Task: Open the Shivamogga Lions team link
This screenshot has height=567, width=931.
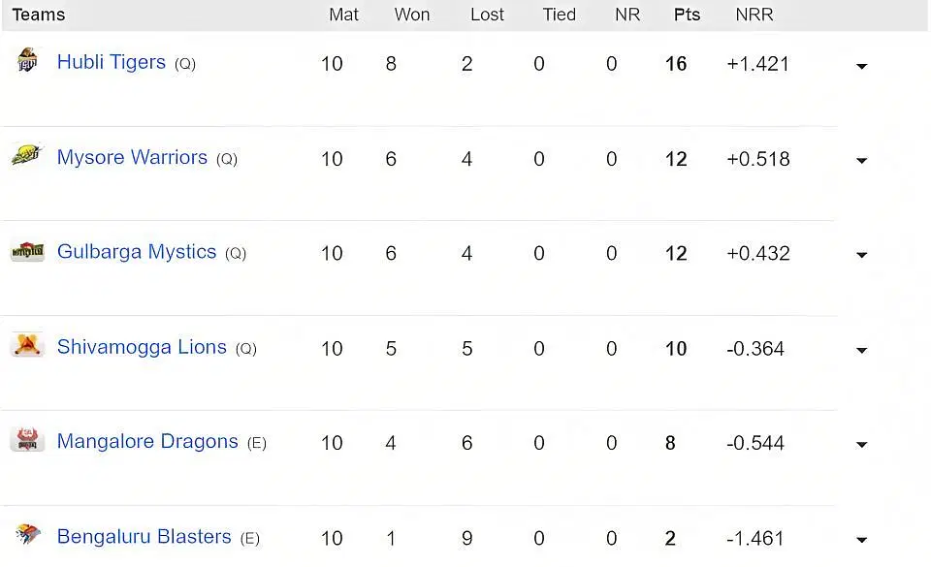Action: pyautogui.click(x=142, y=347)
